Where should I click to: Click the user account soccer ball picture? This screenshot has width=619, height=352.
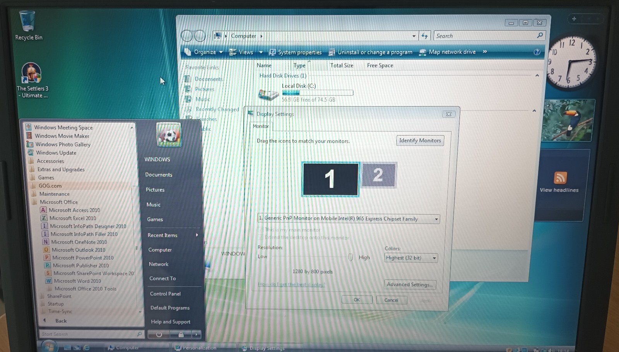pos(169,135)
